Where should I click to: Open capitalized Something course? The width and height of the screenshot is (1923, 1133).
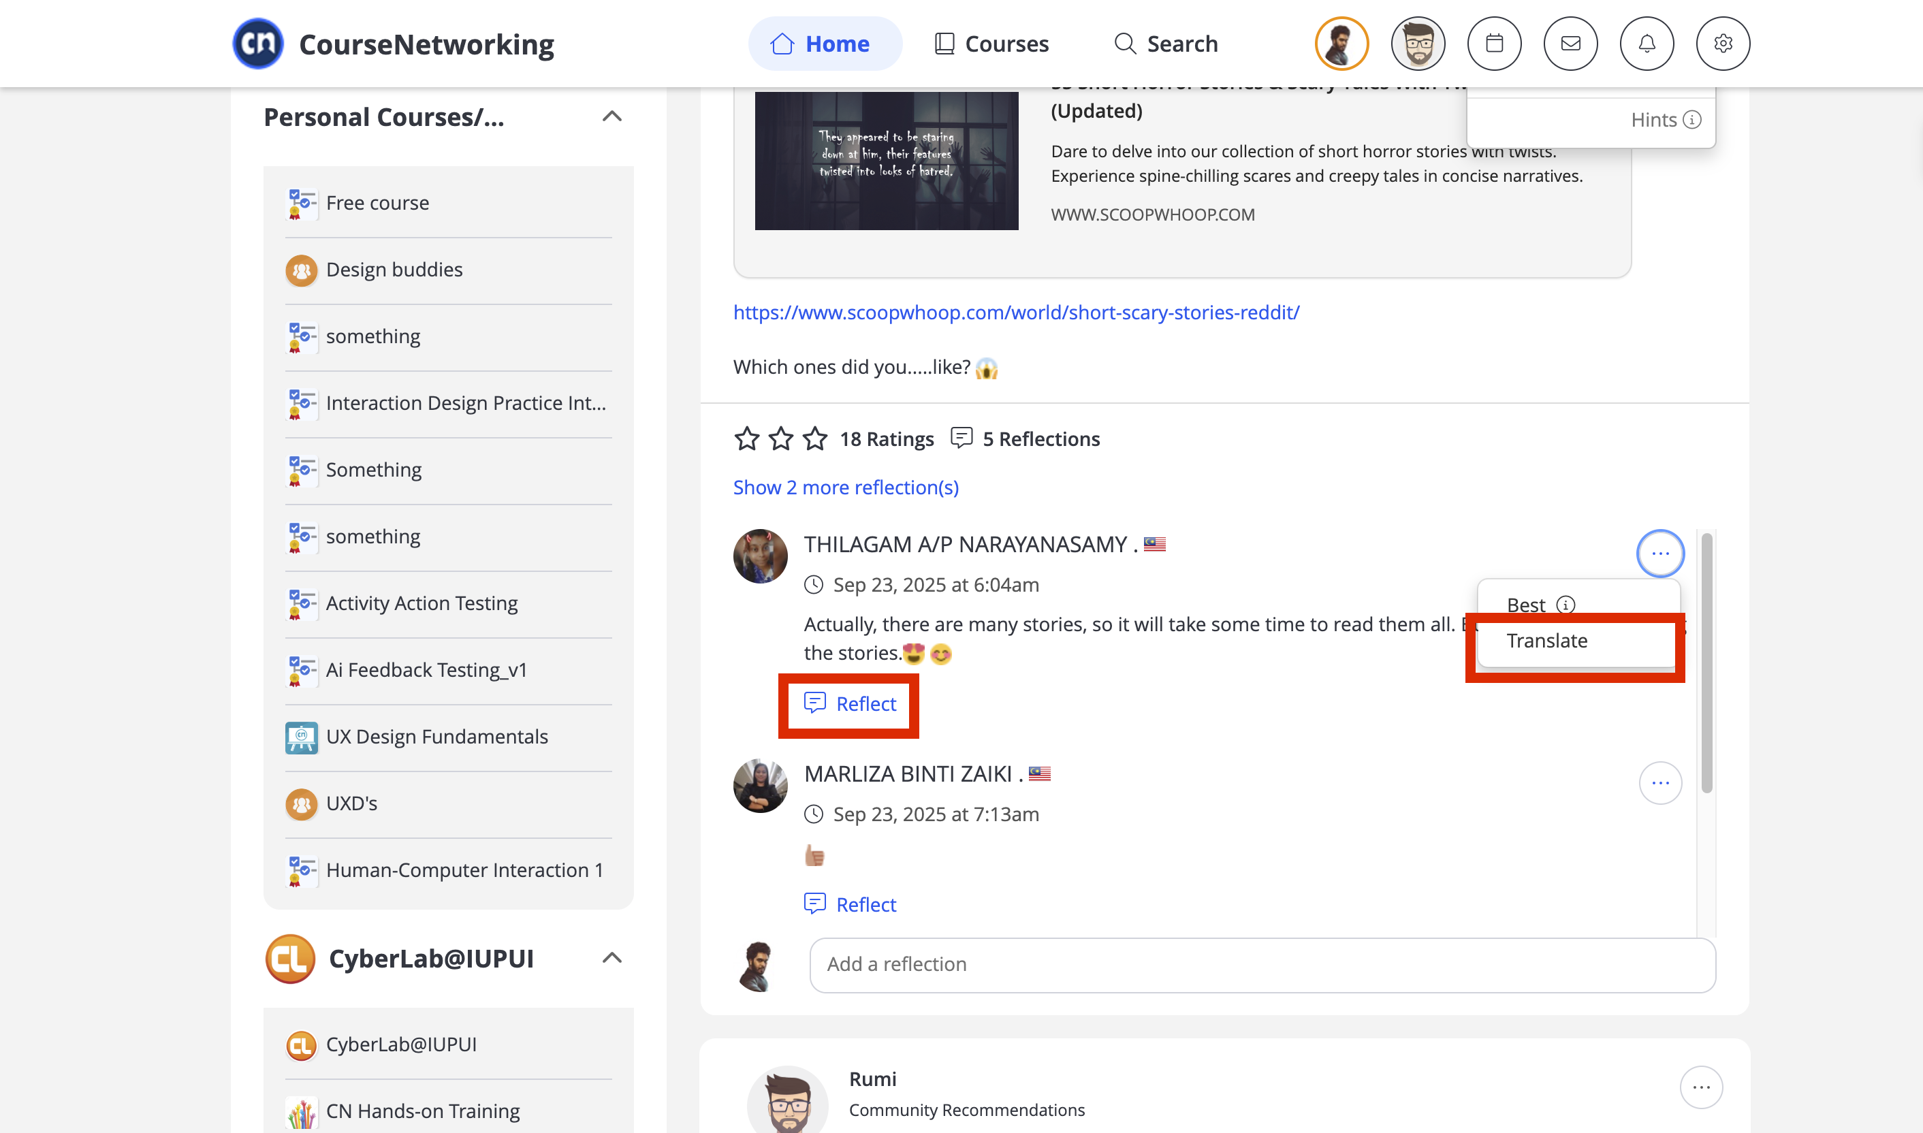tap(449, 470)
